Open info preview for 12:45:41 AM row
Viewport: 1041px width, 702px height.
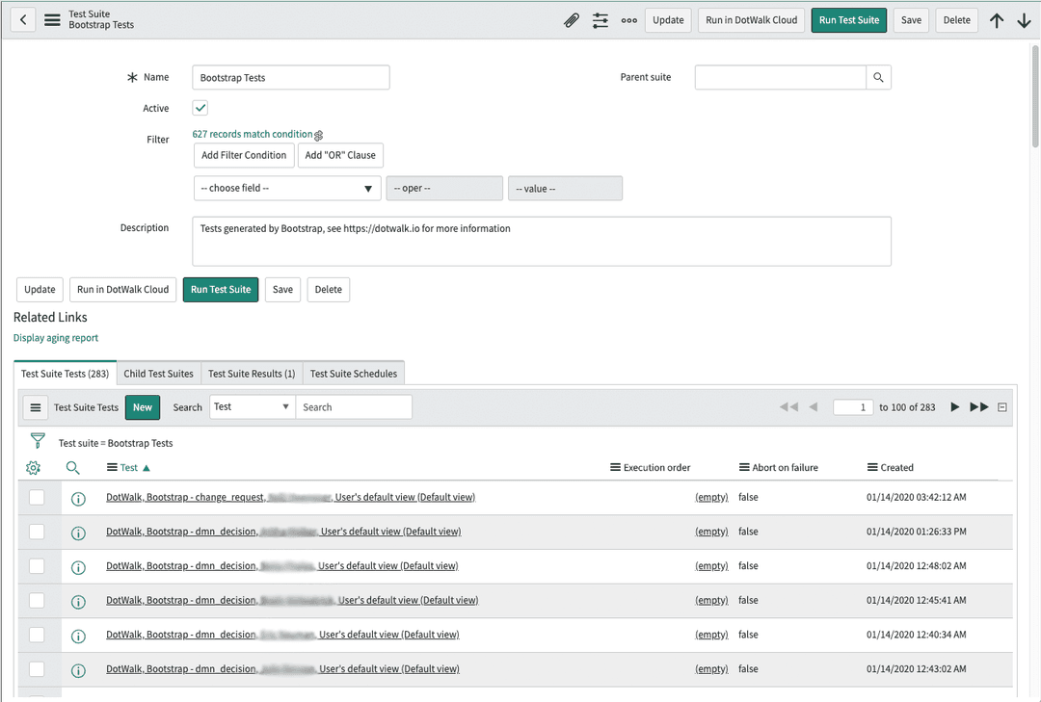coord(78,602)
